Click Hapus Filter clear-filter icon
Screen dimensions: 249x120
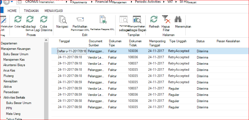(166, 19)
